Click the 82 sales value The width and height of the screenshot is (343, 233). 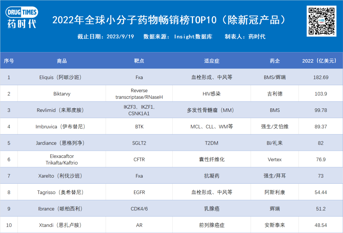click(321, 143)
